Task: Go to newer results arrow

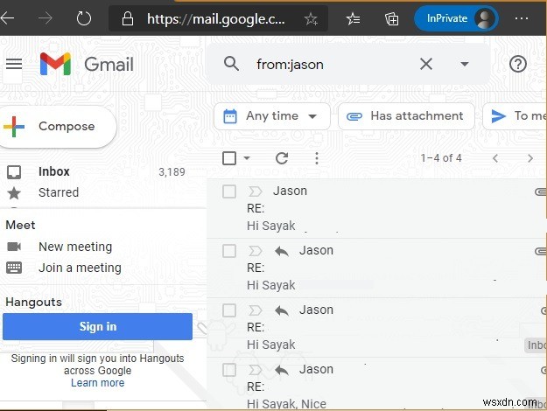Action: tap(495, 158)
